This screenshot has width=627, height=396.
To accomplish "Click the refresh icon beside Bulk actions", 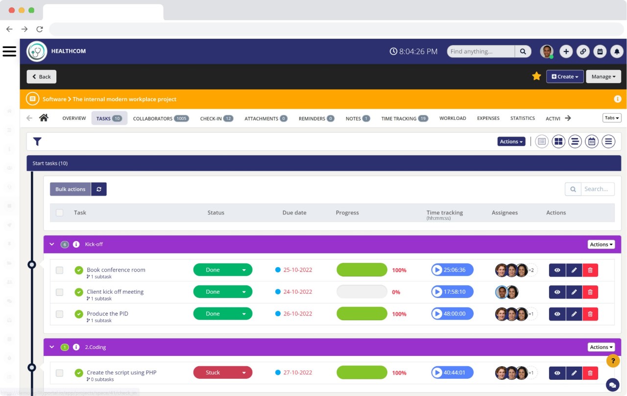I will (99, 189).
